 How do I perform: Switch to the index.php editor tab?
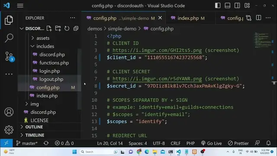coord(190,18)
